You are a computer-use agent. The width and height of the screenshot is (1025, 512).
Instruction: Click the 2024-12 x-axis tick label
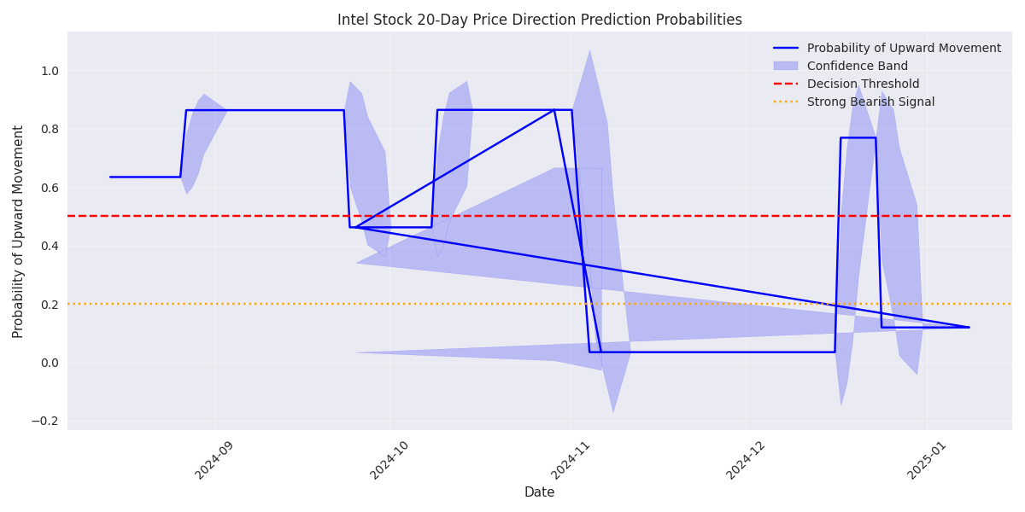click(x=746, y=461)
